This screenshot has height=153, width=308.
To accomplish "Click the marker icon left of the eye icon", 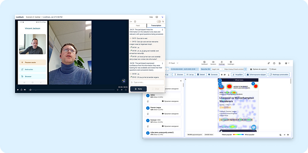I will click(x=118, y=90).
